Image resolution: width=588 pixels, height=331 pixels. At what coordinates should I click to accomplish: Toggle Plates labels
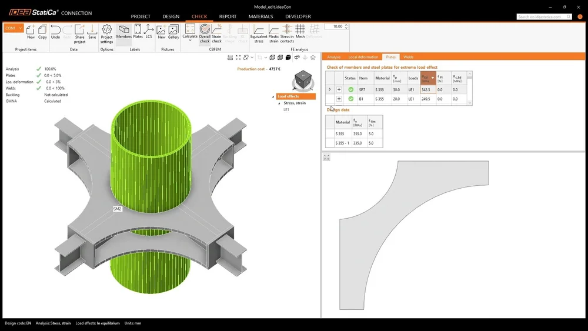point(138,32)
